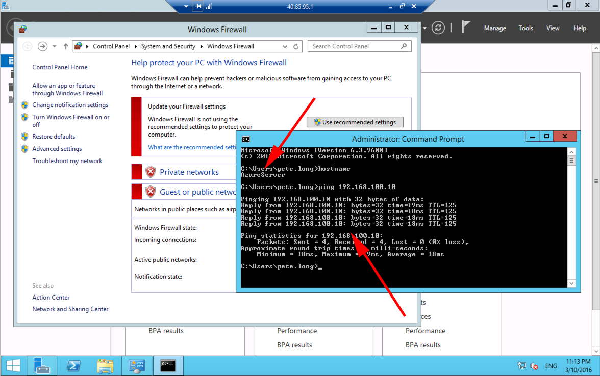Open the taskbar clock showing 11:13 PM
The width and height of the screenshot is (600, 376).
pos(578,366)
